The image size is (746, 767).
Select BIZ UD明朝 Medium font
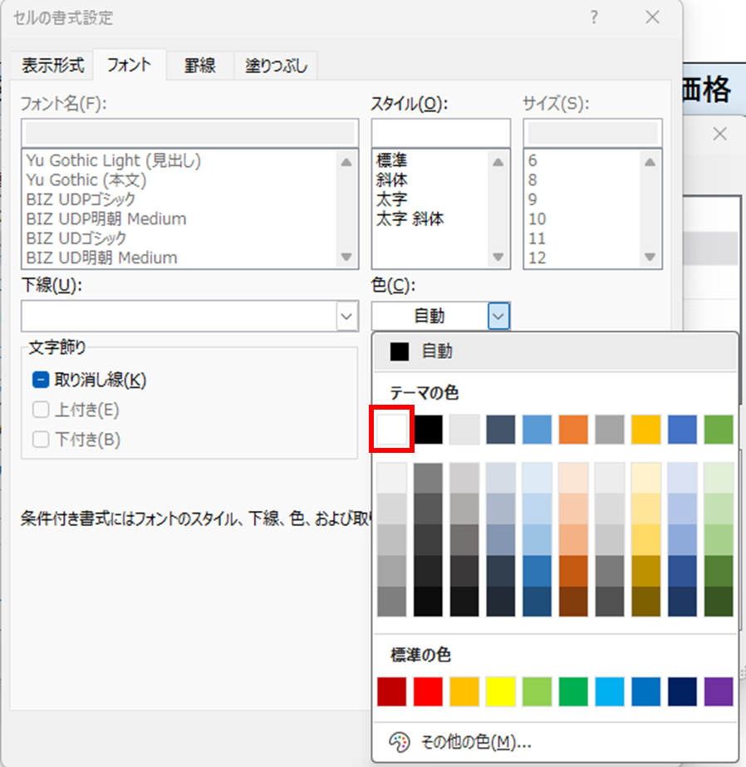tap(101, 258)
